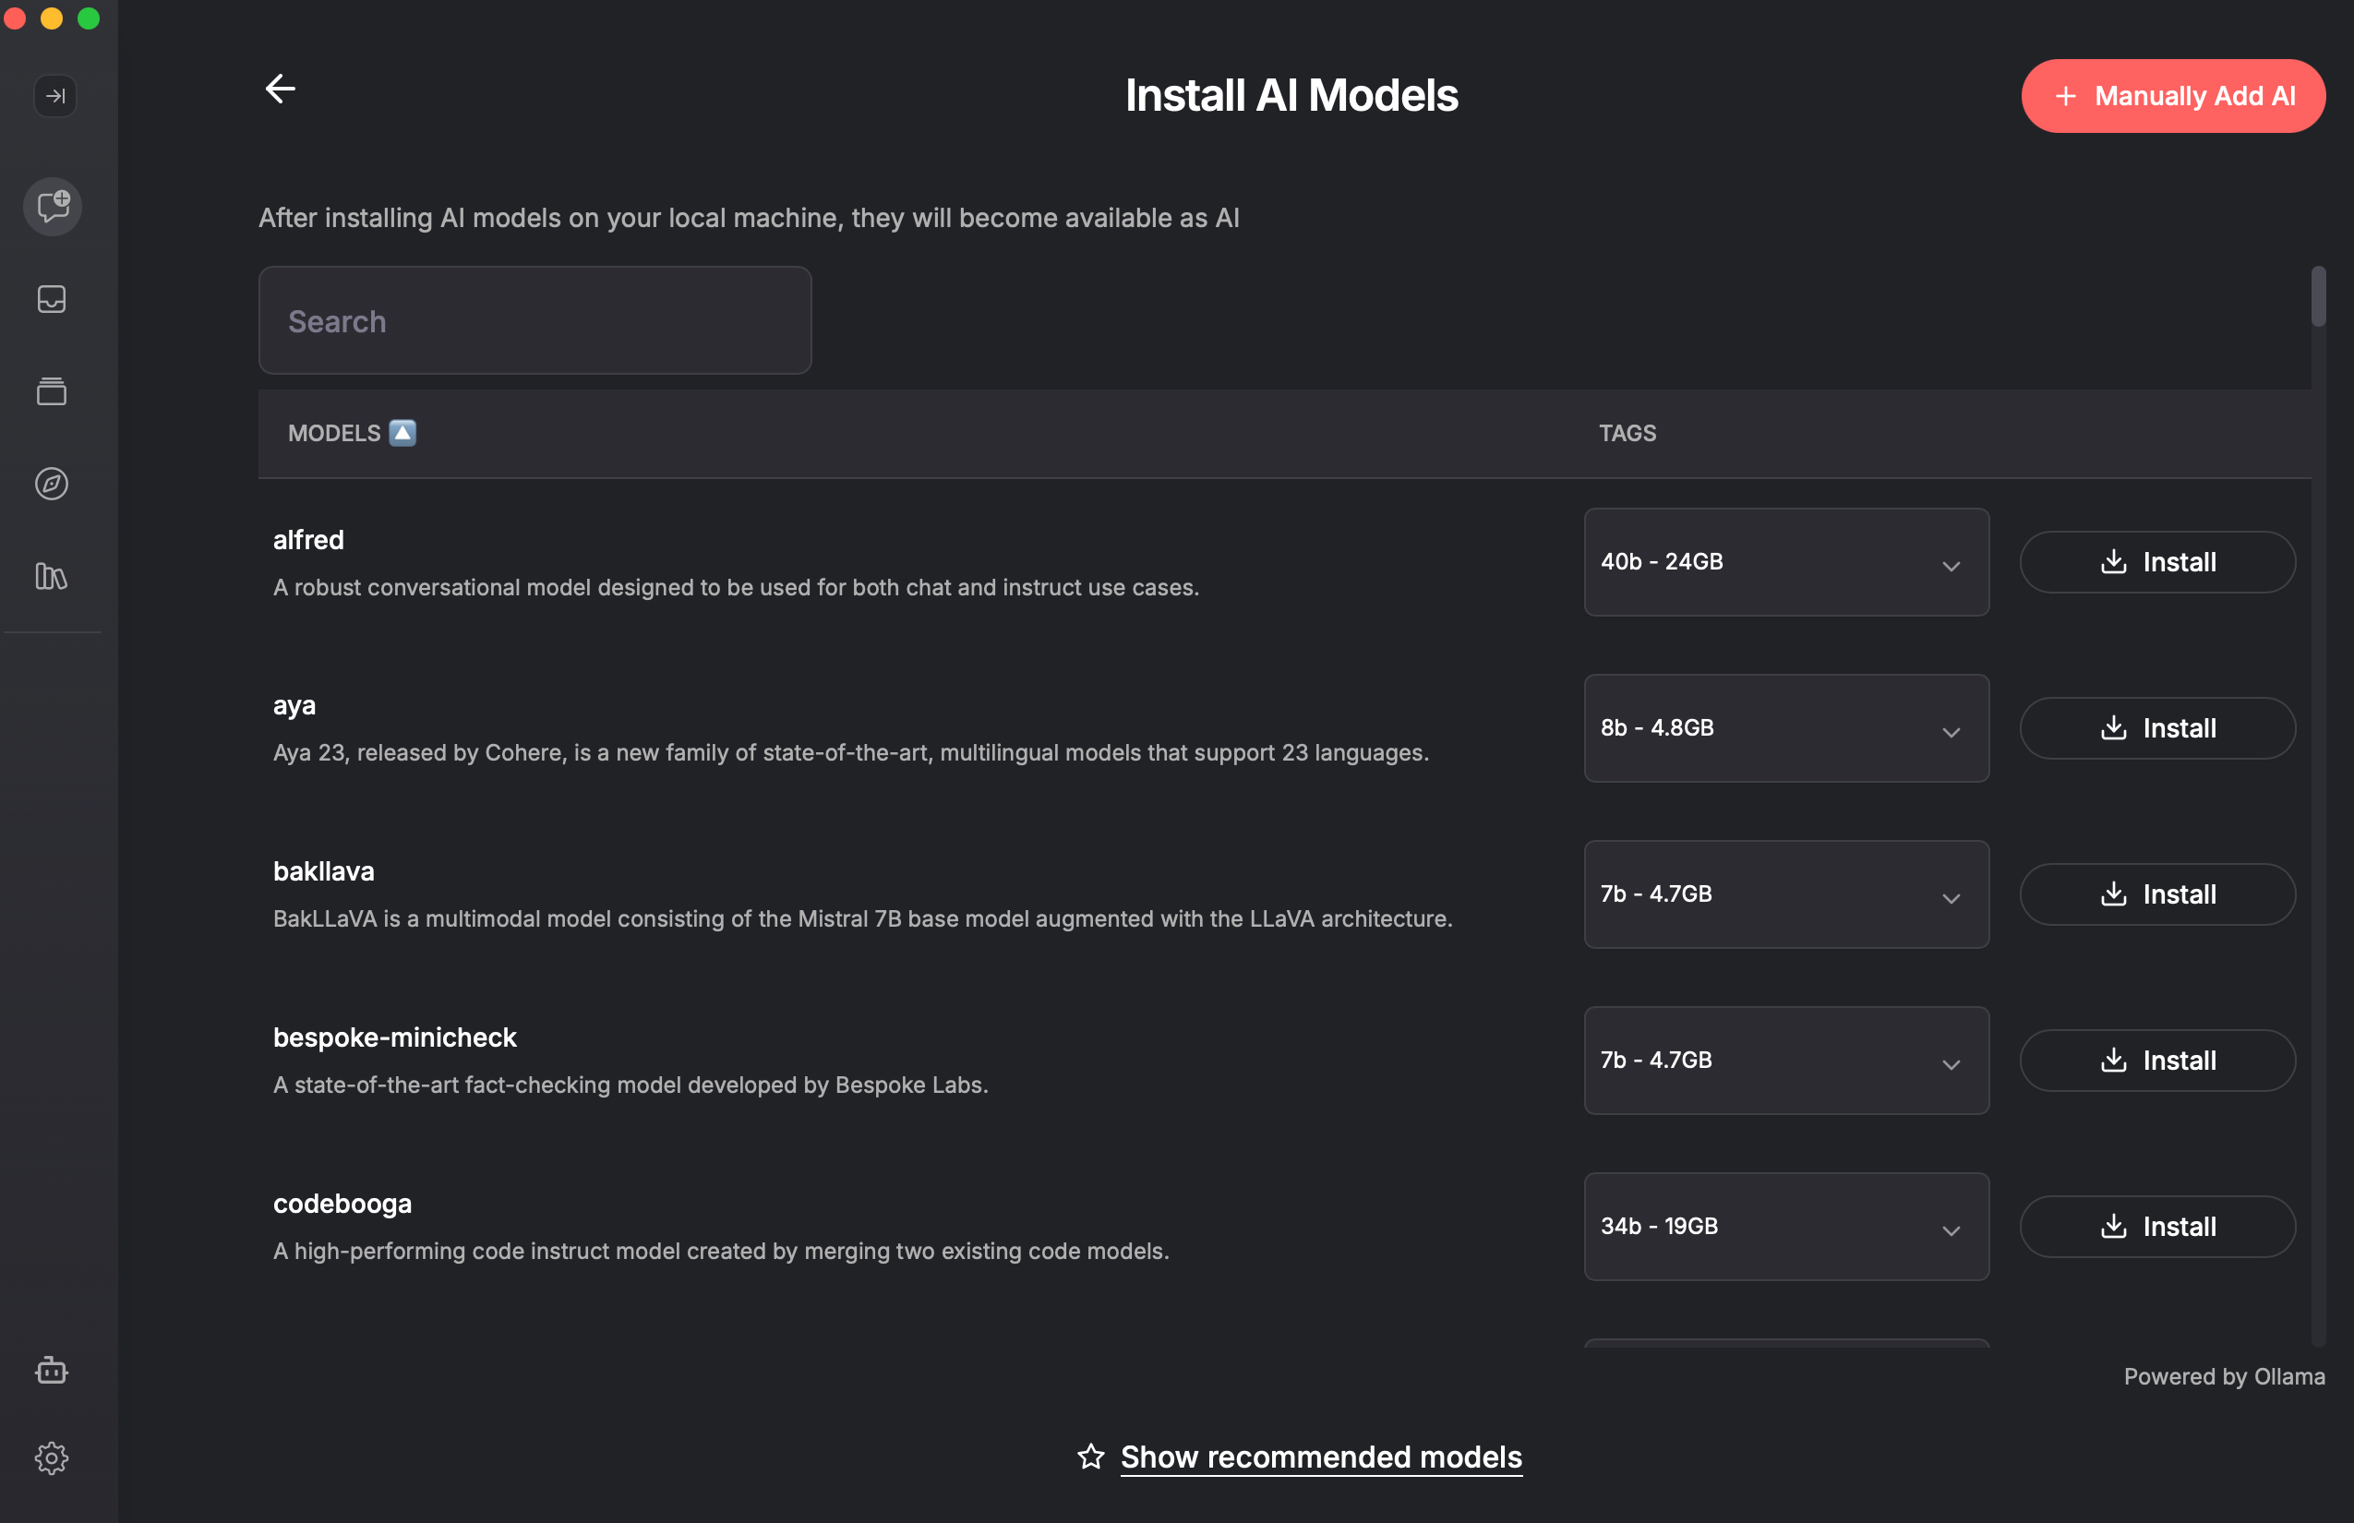
Task: Open the compass discover icon
Action: click(x=53, y=484)
